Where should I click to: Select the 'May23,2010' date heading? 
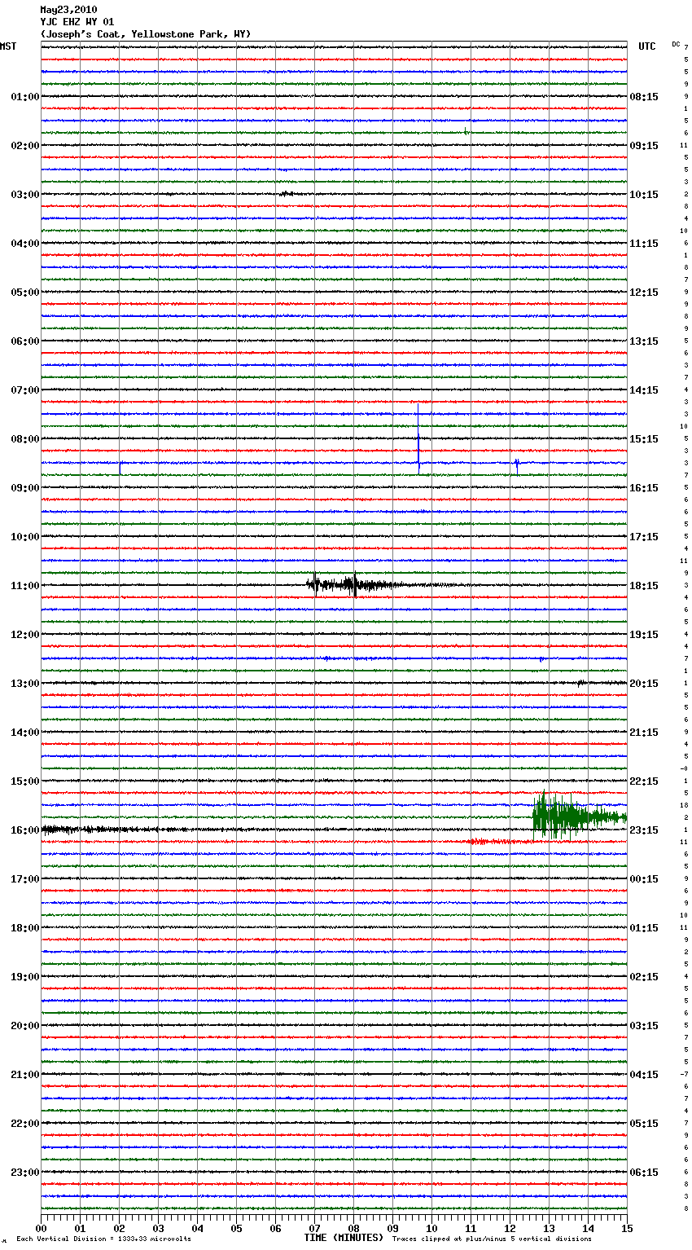pos(68,10)
